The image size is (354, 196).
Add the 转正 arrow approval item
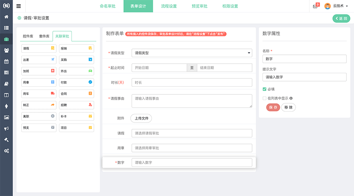(x=39, y=105)
